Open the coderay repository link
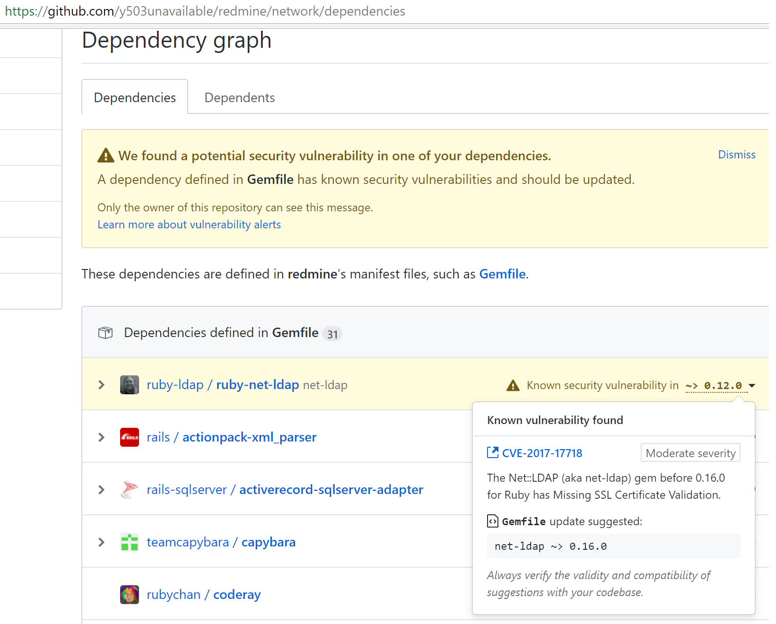The image size is (776, 624). click(237, 595)
